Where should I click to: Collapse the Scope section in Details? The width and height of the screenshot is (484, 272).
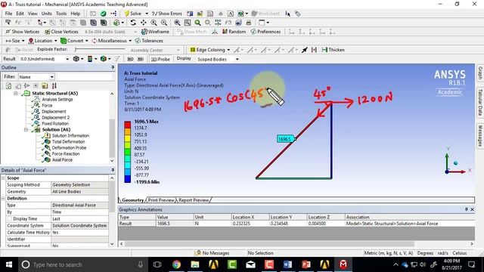coord(3,178)
